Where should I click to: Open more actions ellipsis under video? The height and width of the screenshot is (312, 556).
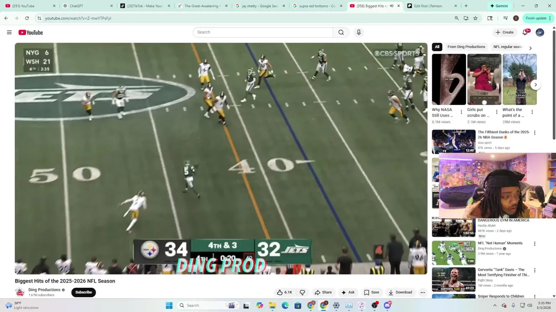423,292
